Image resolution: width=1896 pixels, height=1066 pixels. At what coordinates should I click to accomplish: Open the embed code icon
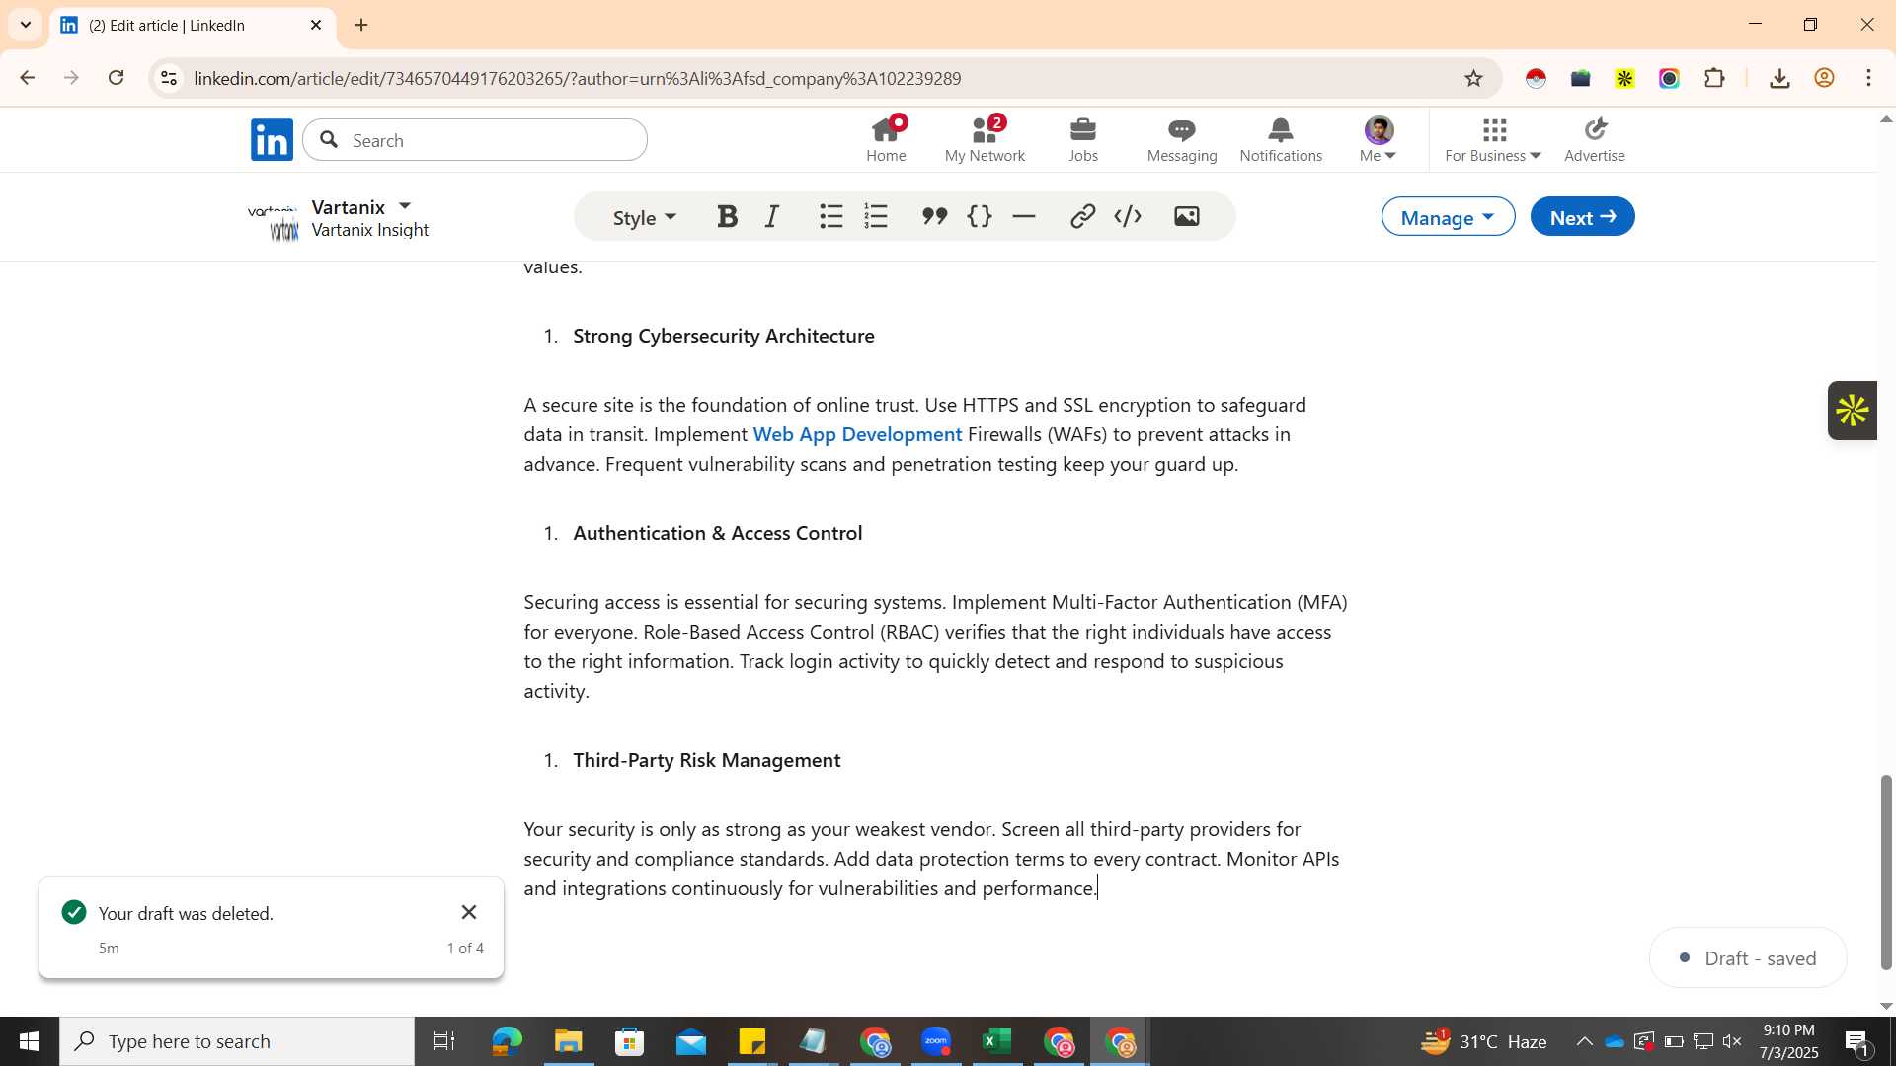point(1128,216)
